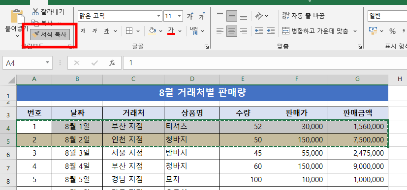Expand the fill color dropdown arrow
Viewport: 407px width, 190px height.
coord(160,31)
